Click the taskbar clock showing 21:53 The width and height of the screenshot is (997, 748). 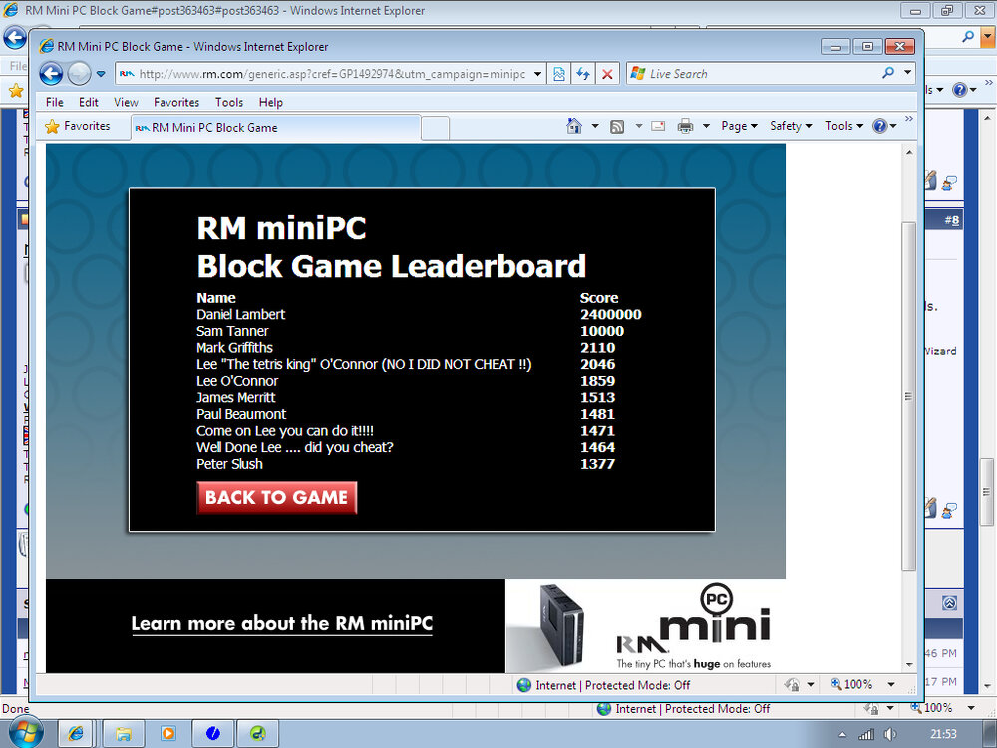943,734
